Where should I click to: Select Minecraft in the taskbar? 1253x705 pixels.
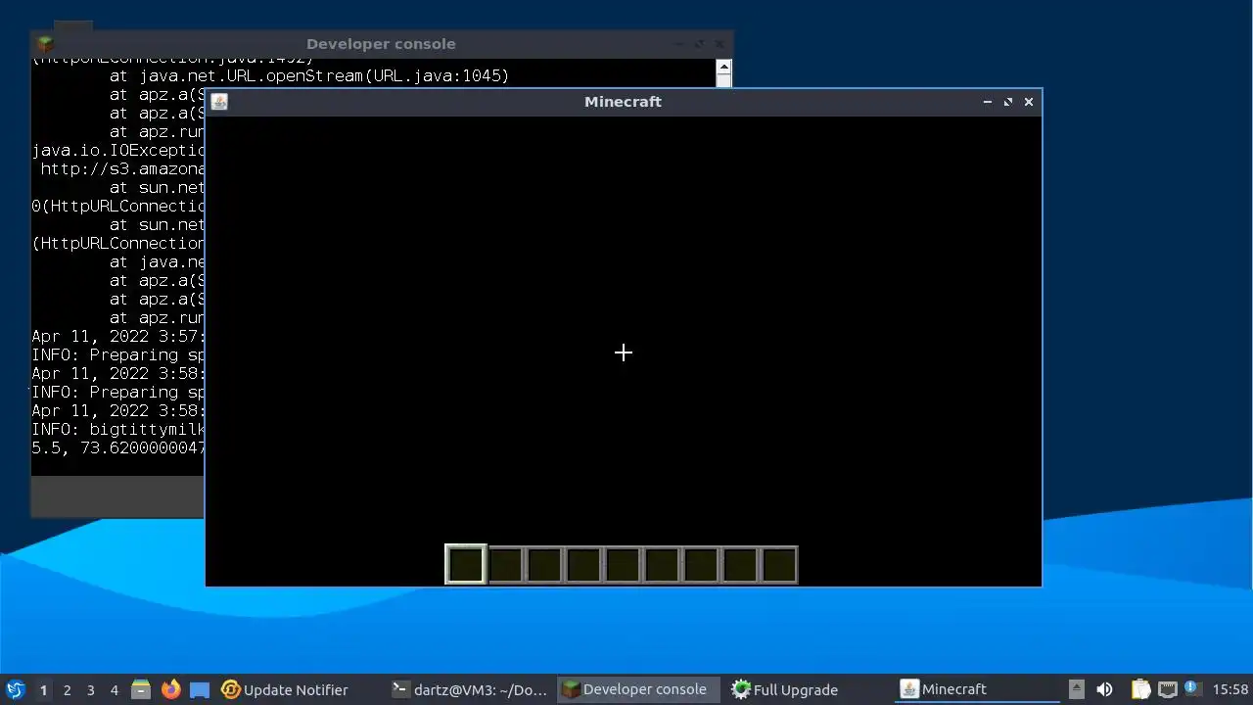(979, 689)
